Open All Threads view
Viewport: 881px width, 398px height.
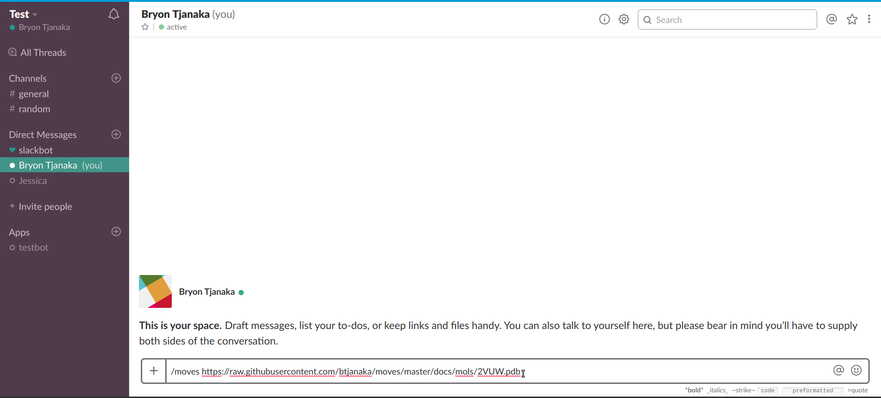click(38, 53)
